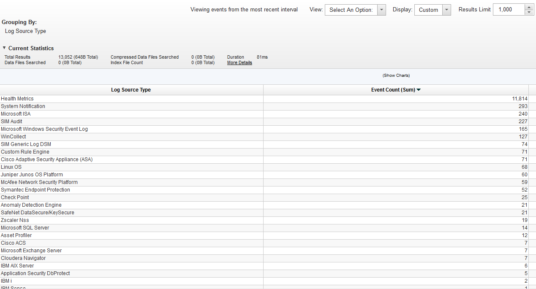Select Cisco Adaptive Security Appliance (ASA)
The image size is (536, 289).
point(46,159)
